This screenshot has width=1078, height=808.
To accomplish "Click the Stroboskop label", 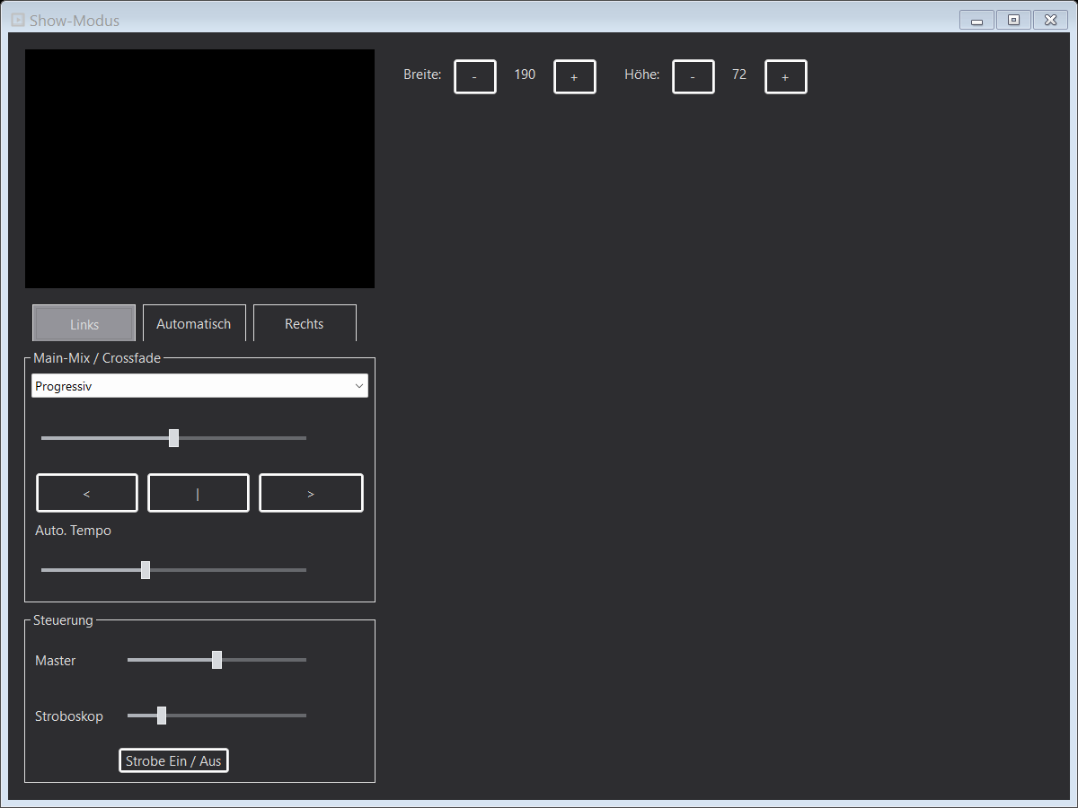I will point(69,716).
